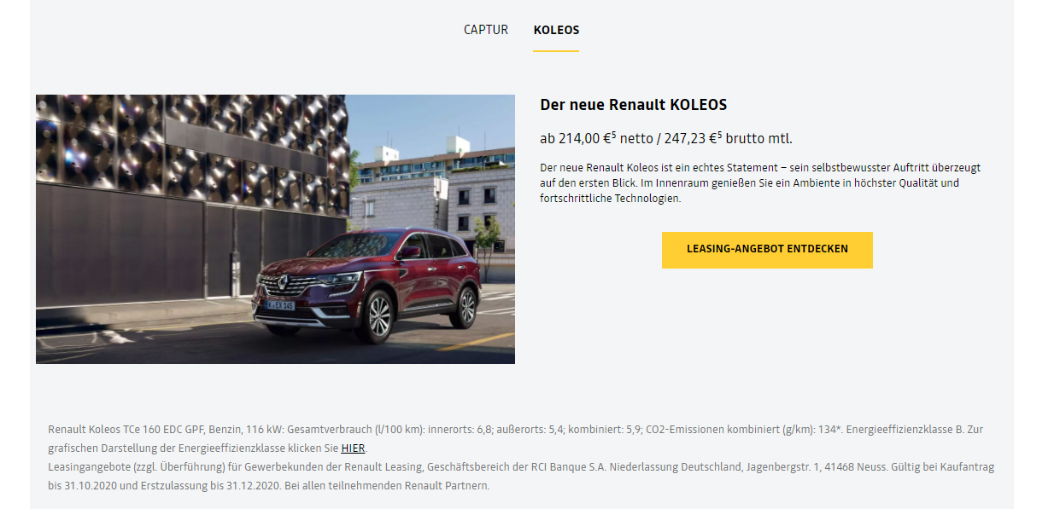Click the Koleos description paragraph
The height and width of the screenshot is (509, 1060).
click(750, 183)
